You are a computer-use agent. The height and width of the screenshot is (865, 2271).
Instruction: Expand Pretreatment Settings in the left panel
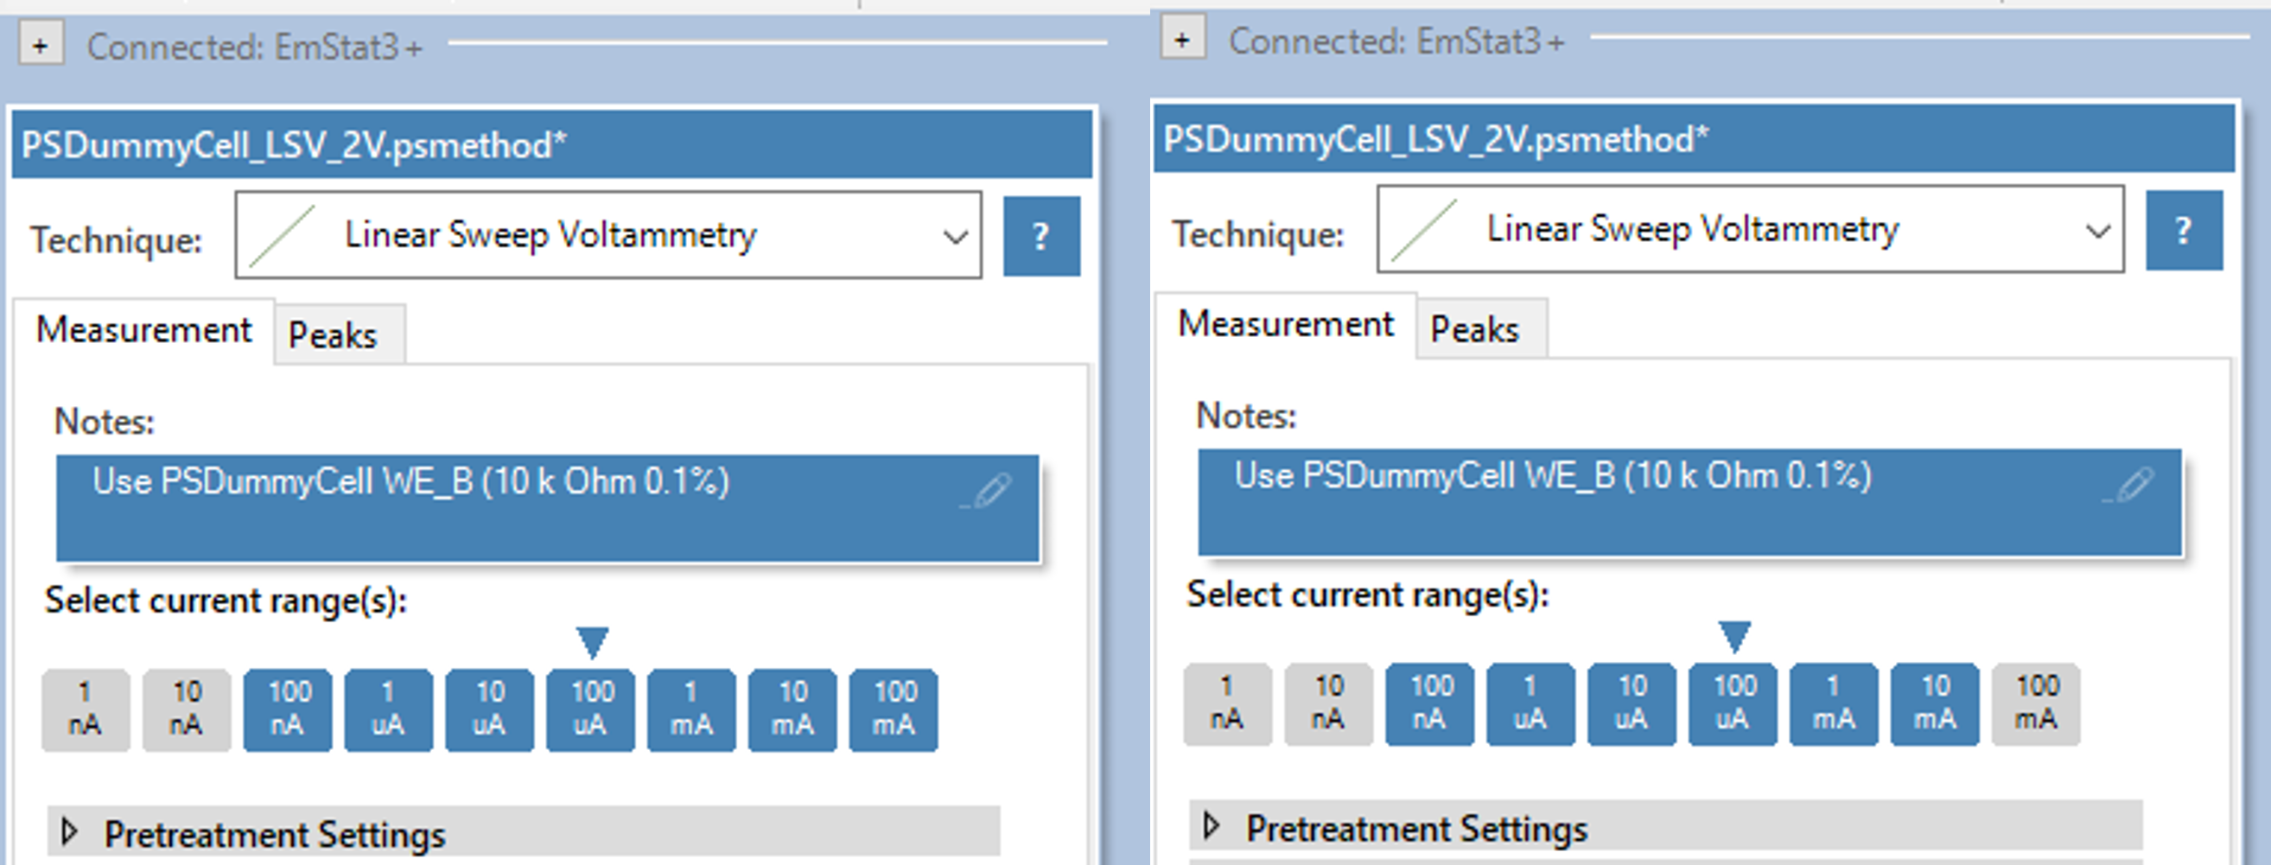click(69, 831)
